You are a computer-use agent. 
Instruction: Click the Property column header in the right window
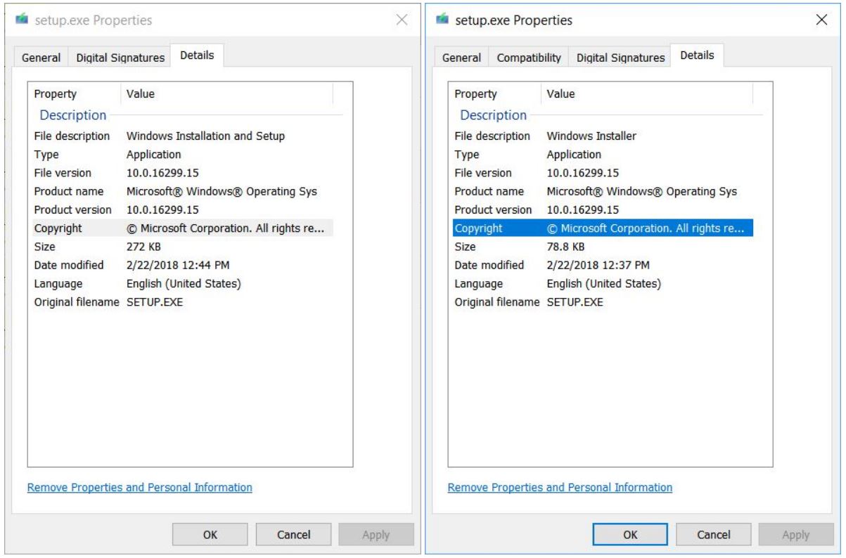(496, 93)
